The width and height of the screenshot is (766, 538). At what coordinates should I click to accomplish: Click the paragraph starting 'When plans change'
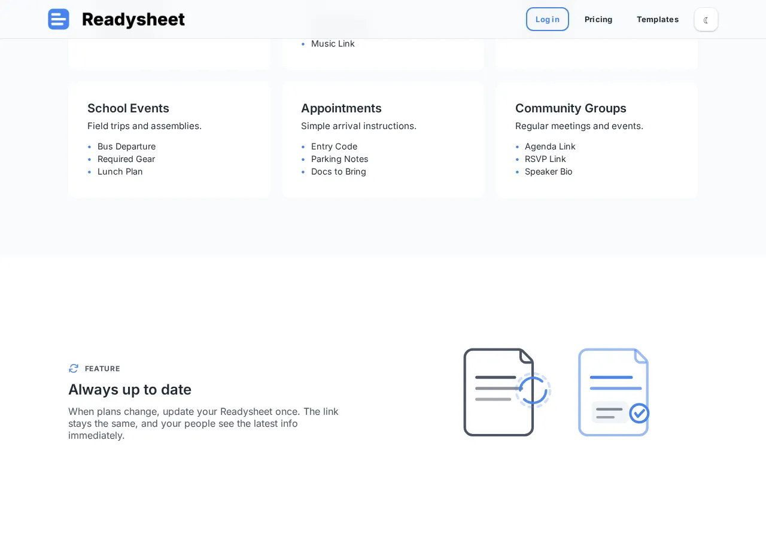(x=203, y=423)
